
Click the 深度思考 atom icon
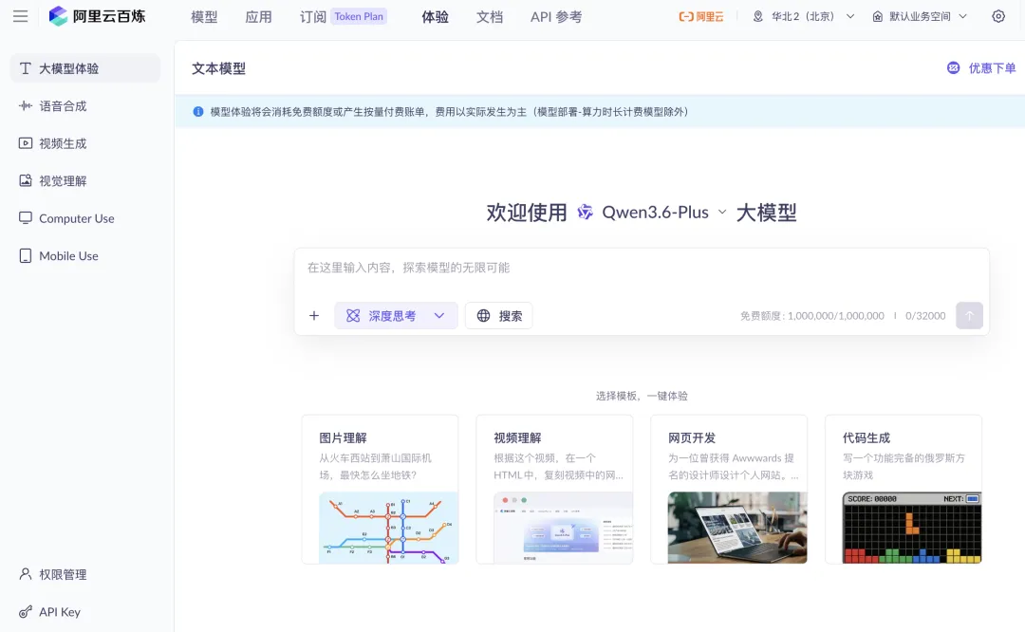353,316
